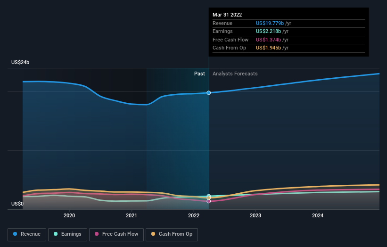Click the Cash From Op label in tooltip
The width and height of the screenshot is (387, 247).
[x=229, y=48]
